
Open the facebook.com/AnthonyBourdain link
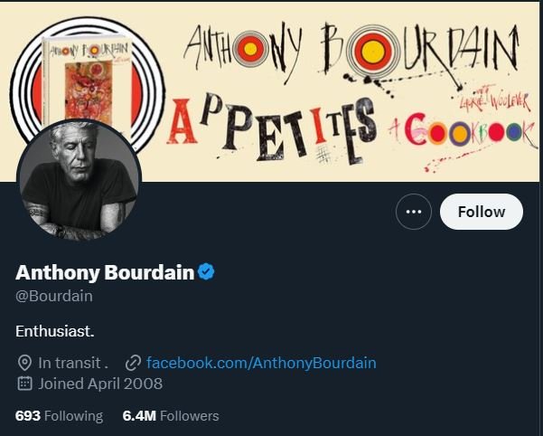coord(261,363)
